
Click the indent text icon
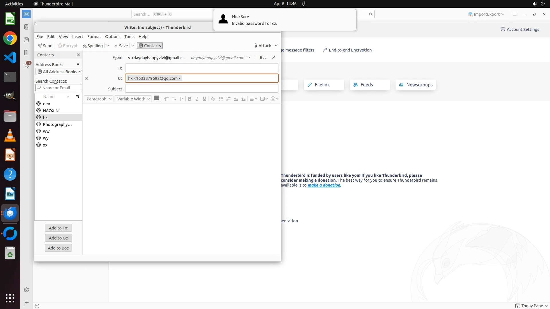click(x=243, y=99)
